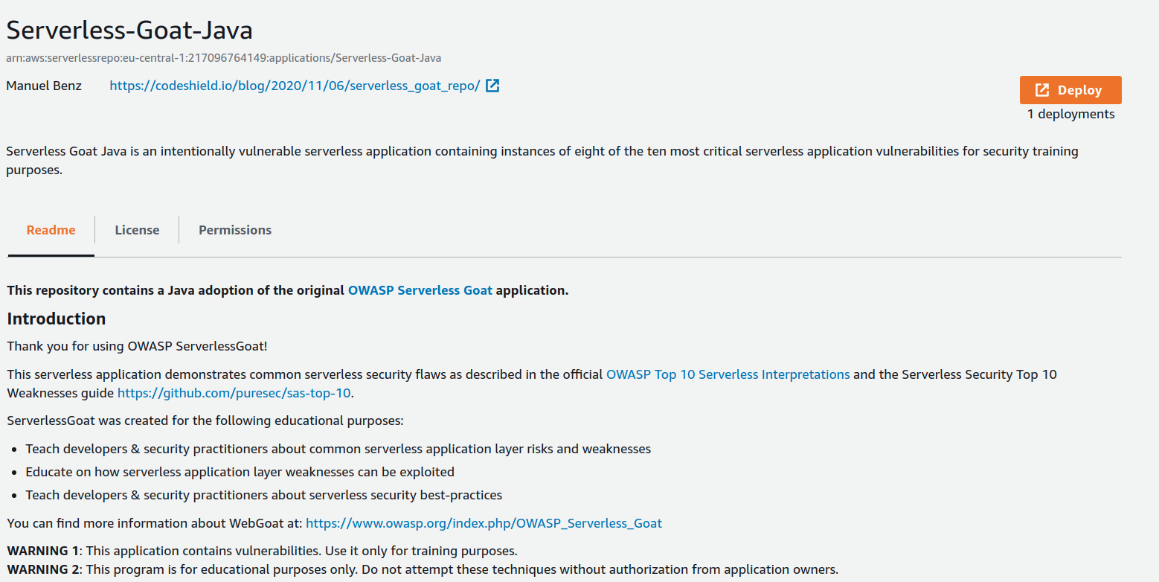1159x582 pixels.
Task: Click the external-link icon inside the Deploy button
Action: 1041,89
